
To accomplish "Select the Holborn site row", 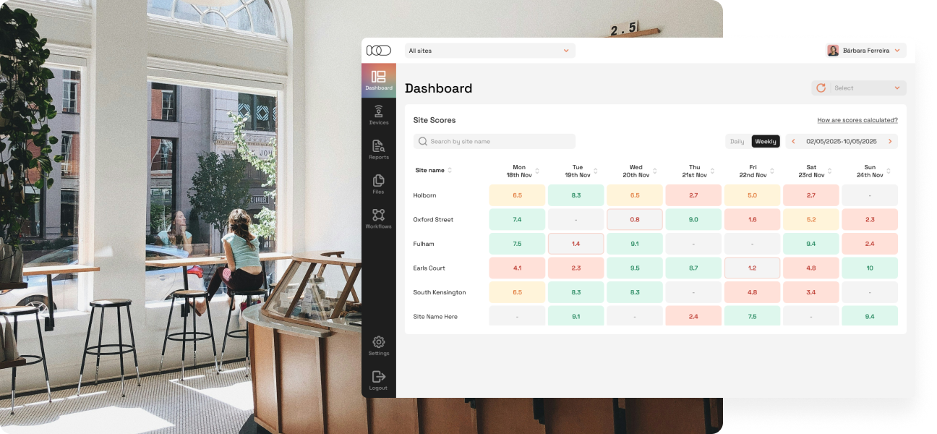I will pos(655,195).
